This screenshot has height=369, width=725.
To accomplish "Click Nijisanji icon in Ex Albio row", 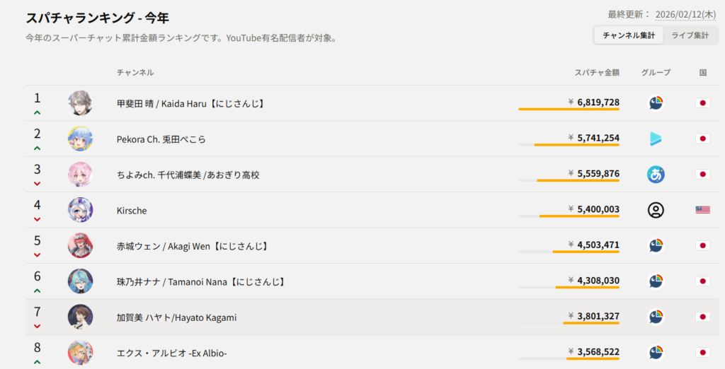I will (x=656, y=352).
